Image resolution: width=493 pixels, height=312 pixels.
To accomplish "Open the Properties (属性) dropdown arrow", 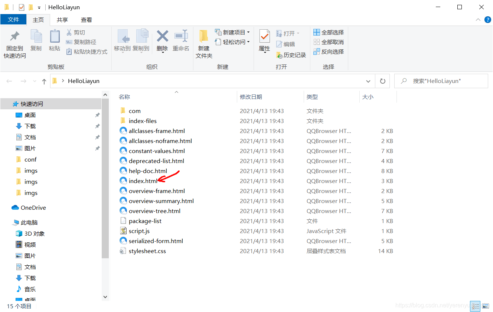I will [x=265, y=52].
